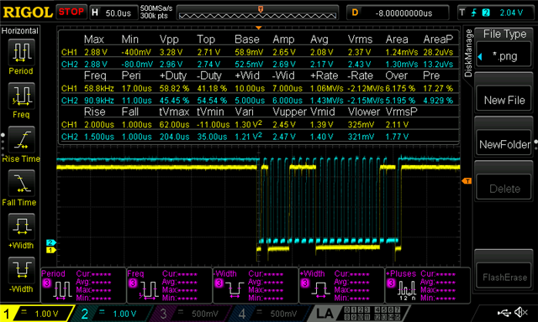The height and width of the screenshot is (322, 538).
Task: Toggle channel 4 label showing 500mV
Action: click(271, 314)
